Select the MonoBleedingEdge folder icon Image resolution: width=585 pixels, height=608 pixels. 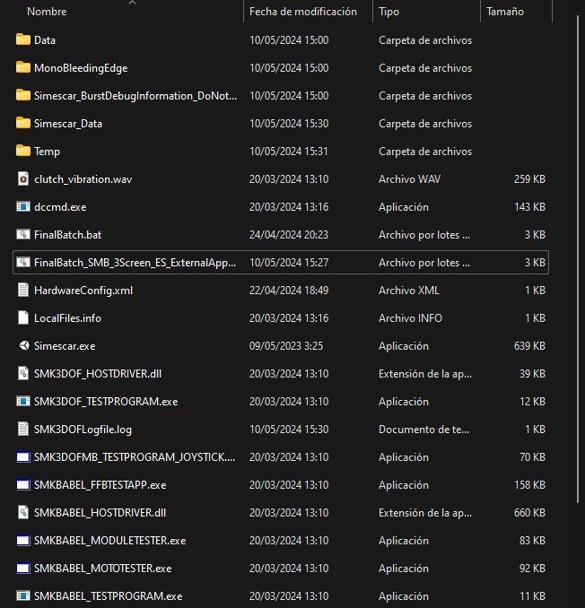coord(23,67)
